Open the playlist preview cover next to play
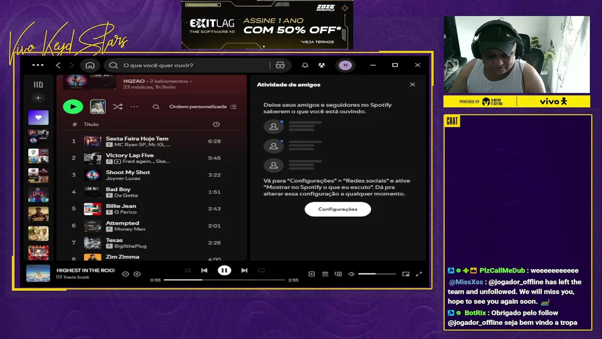This screenshot has width=602, height=339. [x=98, y=107]
